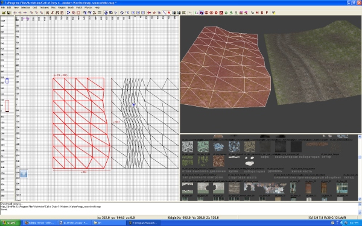Click the Save floppy disk toolbar icon
Screen dimensions: 362x226
pyautogui.click(x=8, y=13)
